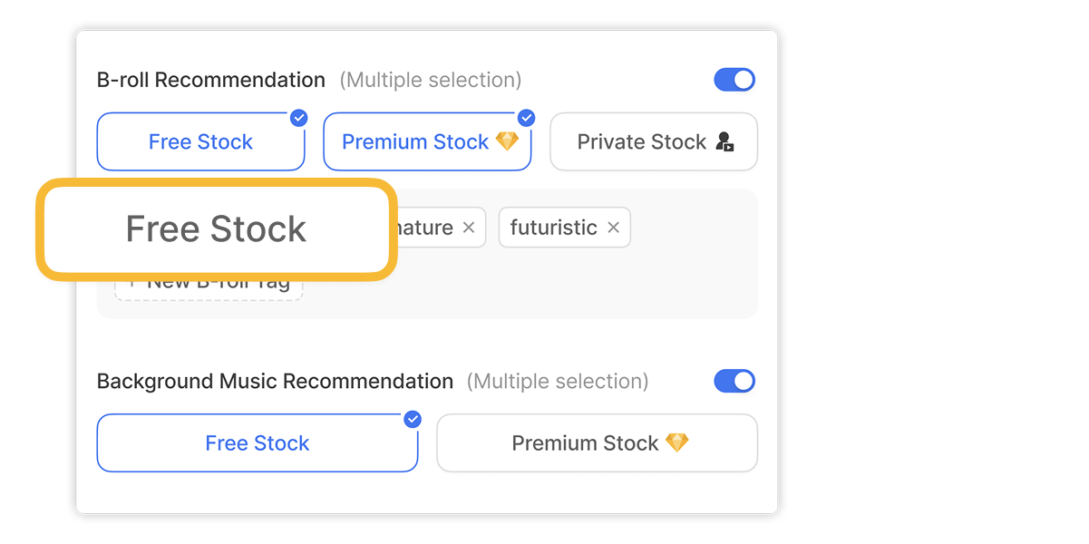Click the highlighted Free Stock tooltip
1089x544 pixels.
click(216, 228)
